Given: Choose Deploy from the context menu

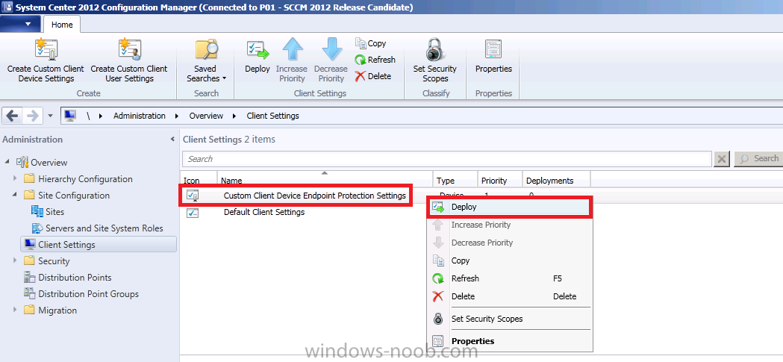Looking at the screenshot, I should point(509,207).
